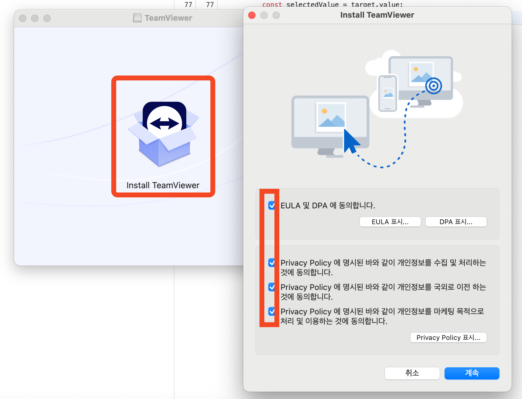
Task: Close the Install TeamViewer dialog
Action: click(x=252, y=15)
